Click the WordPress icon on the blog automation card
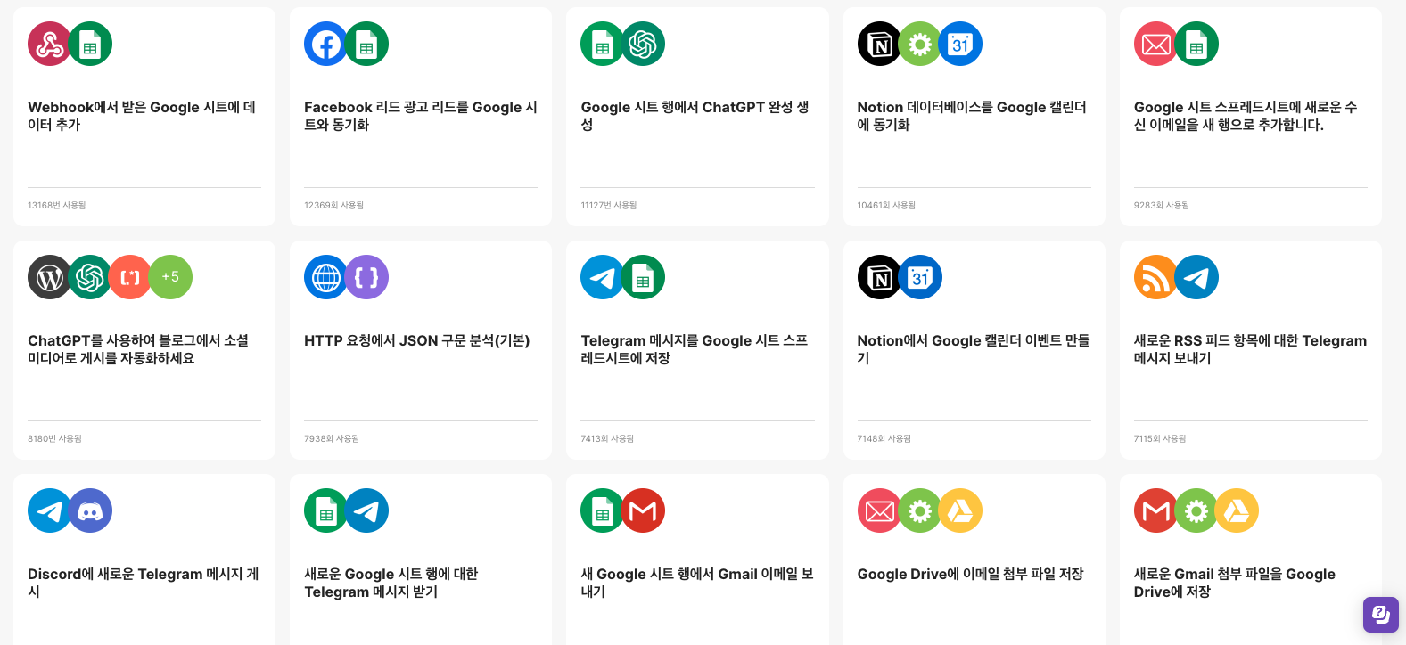 49,278
